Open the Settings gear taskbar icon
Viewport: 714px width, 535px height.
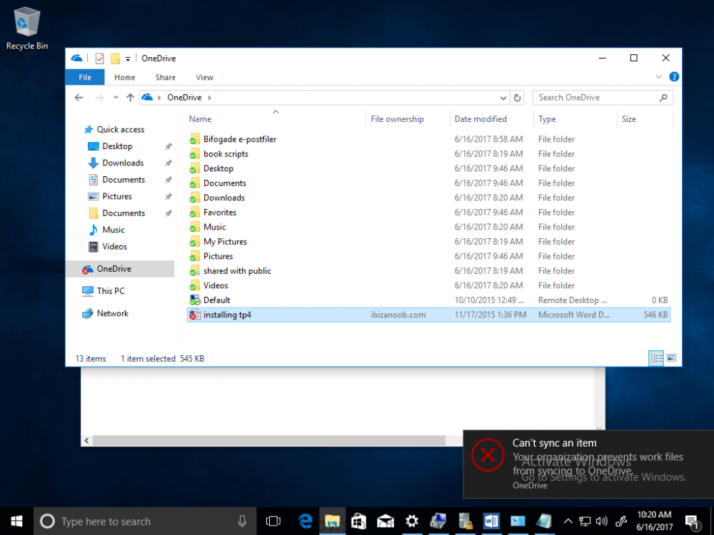point(412,521)
